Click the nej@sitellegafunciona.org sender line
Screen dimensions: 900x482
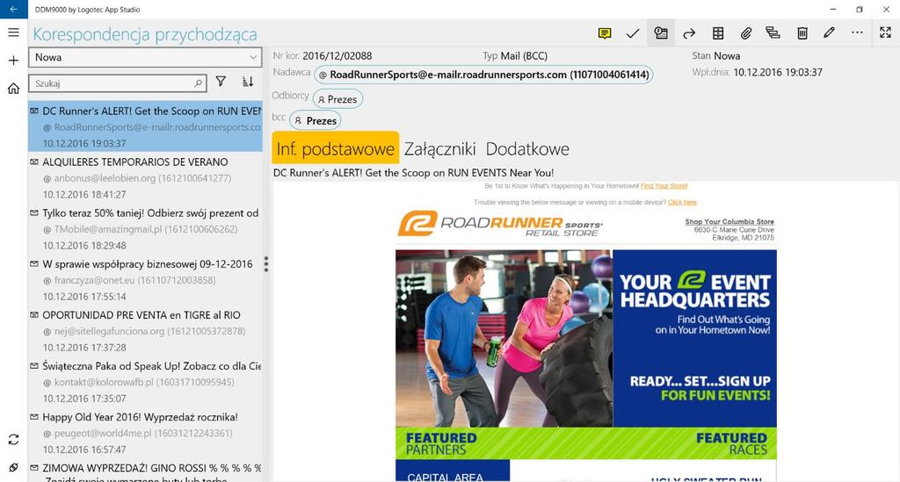click(x=144, y=331)
